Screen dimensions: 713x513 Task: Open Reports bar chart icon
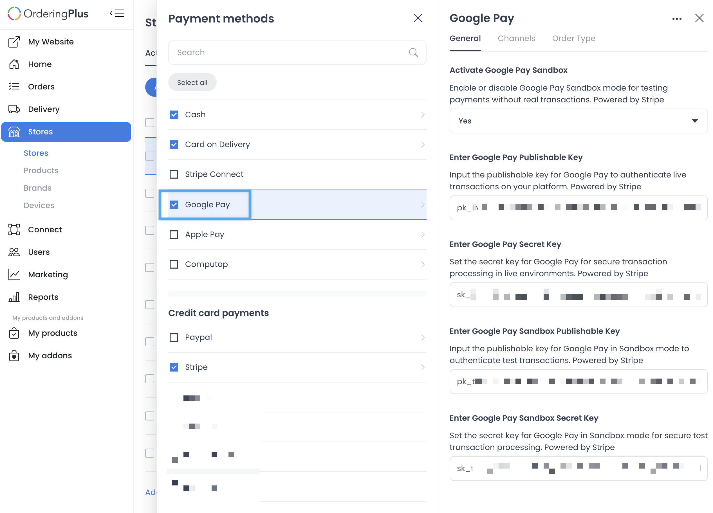(x=14, y=297)
